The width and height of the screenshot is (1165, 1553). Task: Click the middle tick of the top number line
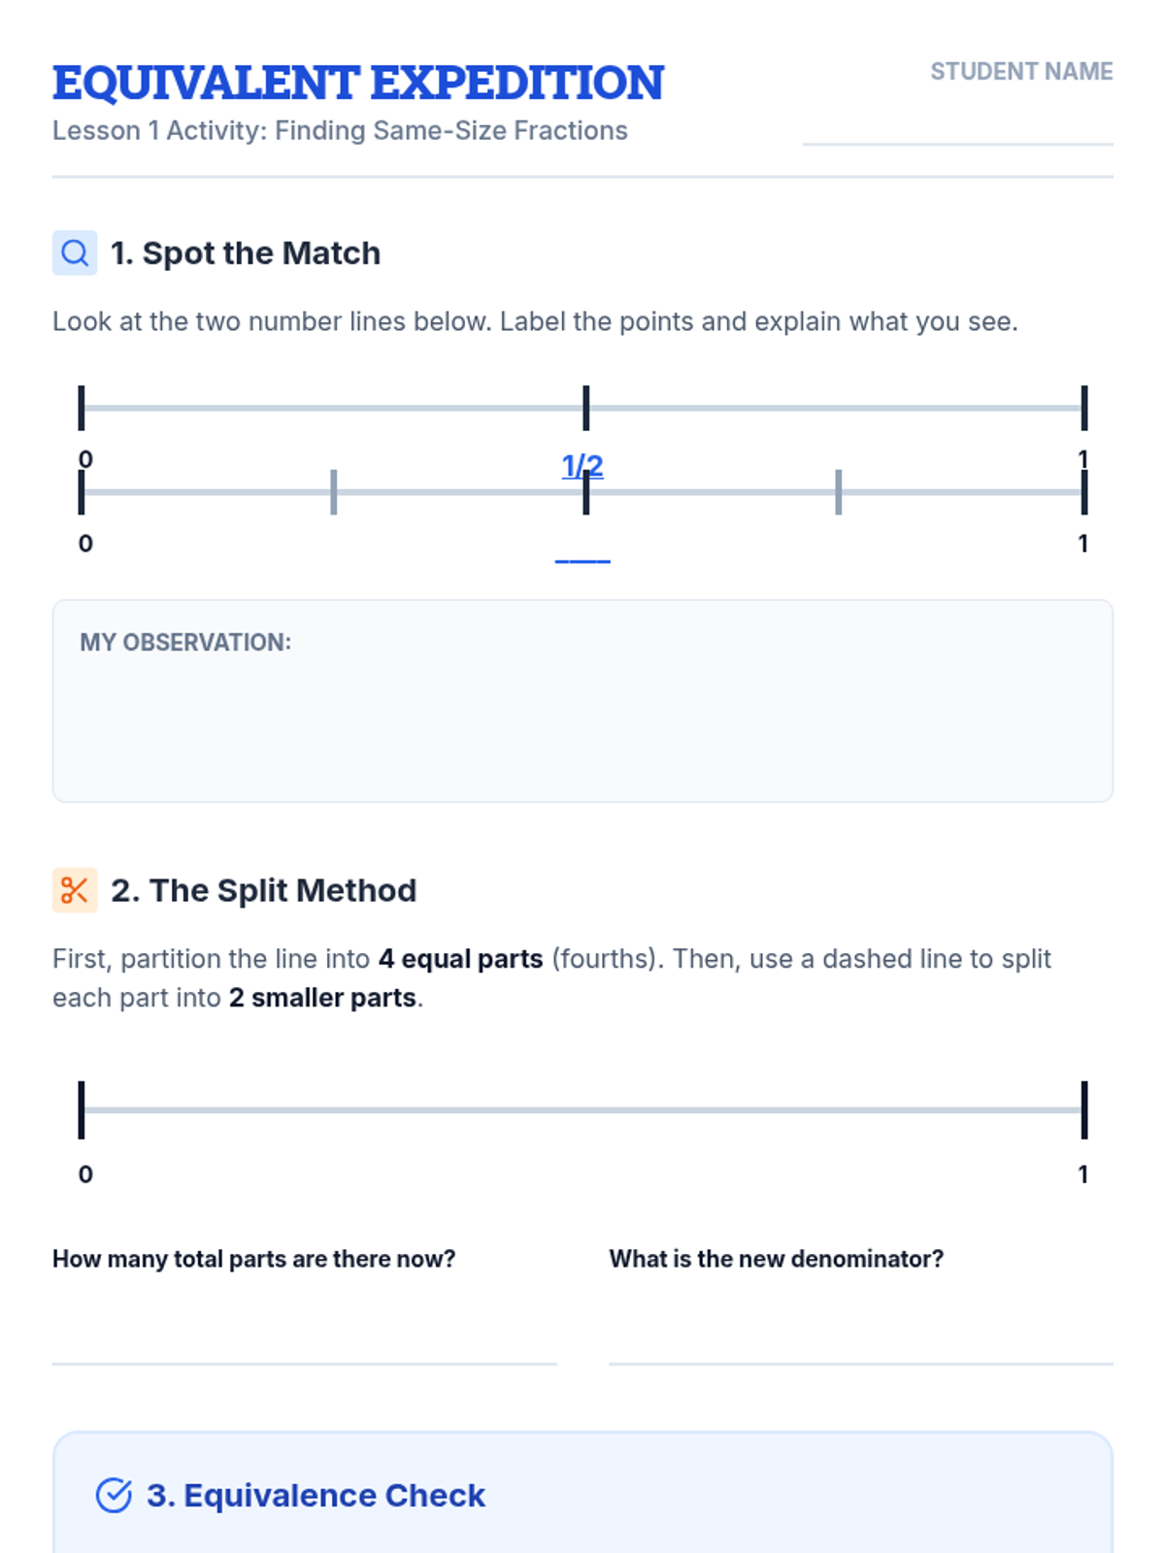[585, 408]
